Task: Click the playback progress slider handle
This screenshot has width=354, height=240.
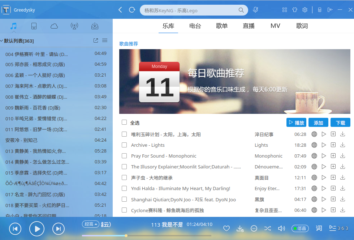Action: (126, 236)
